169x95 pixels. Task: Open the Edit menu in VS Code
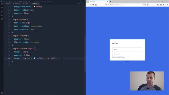[7, 1]
